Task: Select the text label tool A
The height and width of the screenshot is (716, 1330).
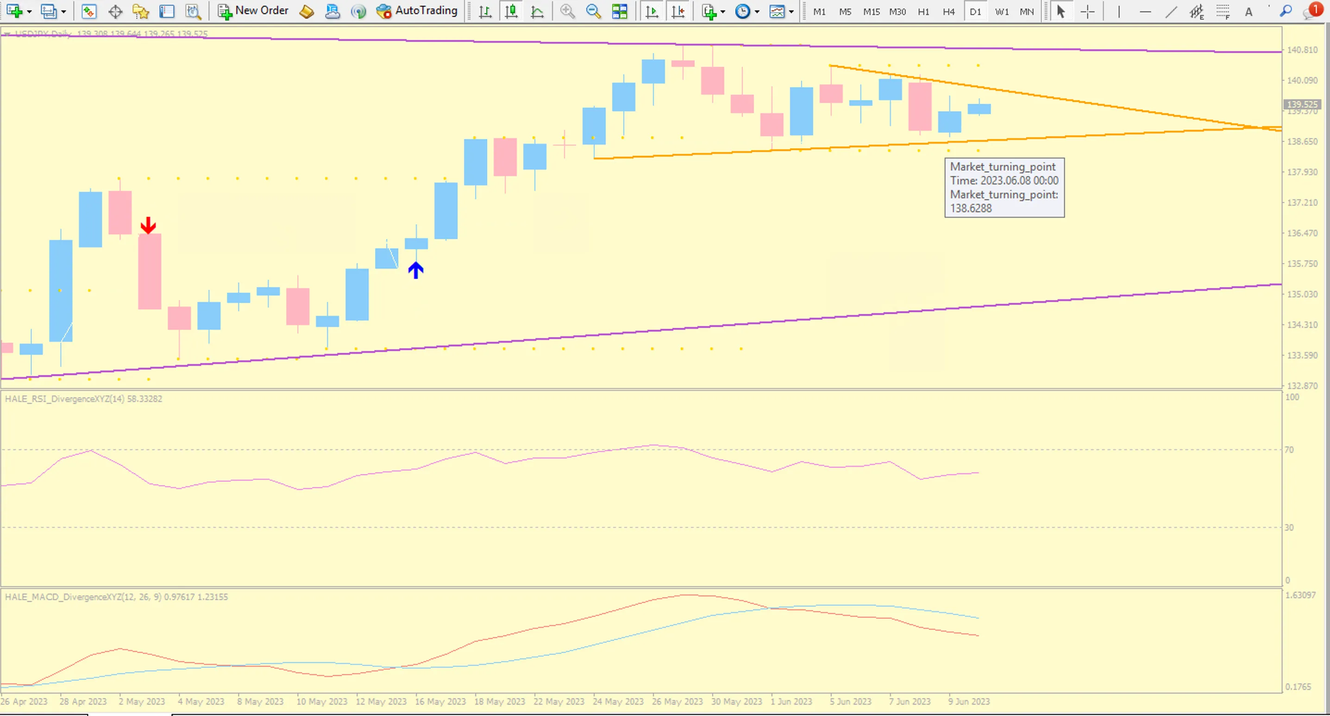Action: (x=1248, y=12)
